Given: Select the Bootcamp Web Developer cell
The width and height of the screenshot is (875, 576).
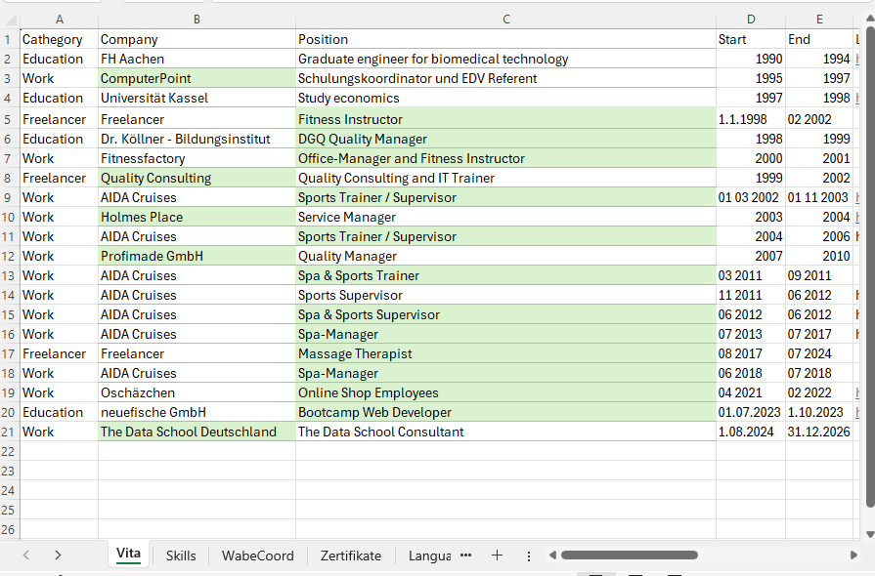Looking at the screenshot, I should [x=506, y=412].
